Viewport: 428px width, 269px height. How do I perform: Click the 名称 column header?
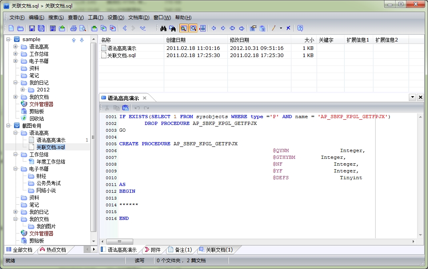[x=131, y=40]
